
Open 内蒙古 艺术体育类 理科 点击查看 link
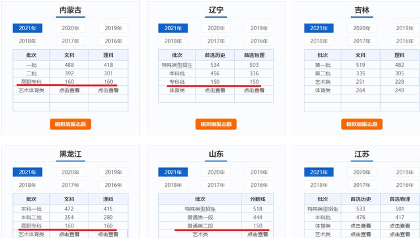(x=108, y=90)
